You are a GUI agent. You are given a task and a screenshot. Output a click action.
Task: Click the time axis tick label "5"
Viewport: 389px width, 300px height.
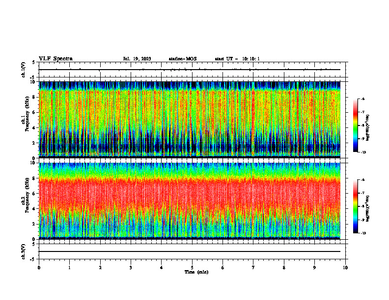[x=192, y=268]
